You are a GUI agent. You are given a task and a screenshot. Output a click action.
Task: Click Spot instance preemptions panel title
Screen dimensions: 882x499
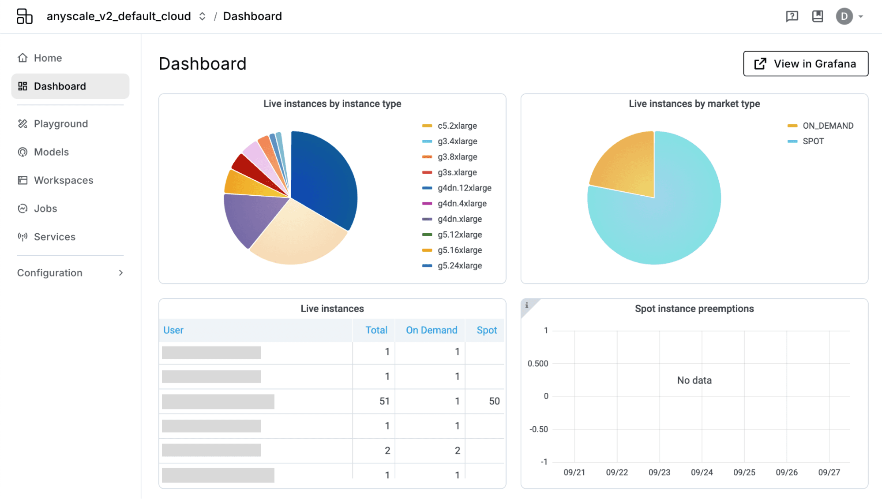click(694, 309)
